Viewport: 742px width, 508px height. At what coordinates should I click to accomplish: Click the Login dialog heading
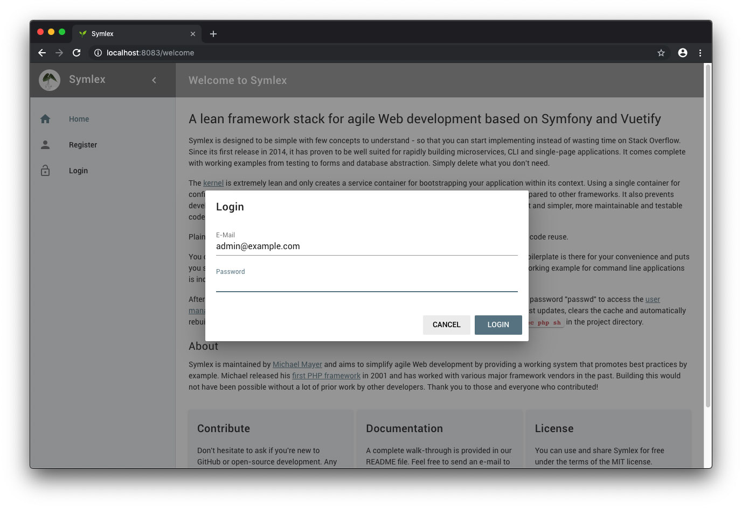point(230,207)
